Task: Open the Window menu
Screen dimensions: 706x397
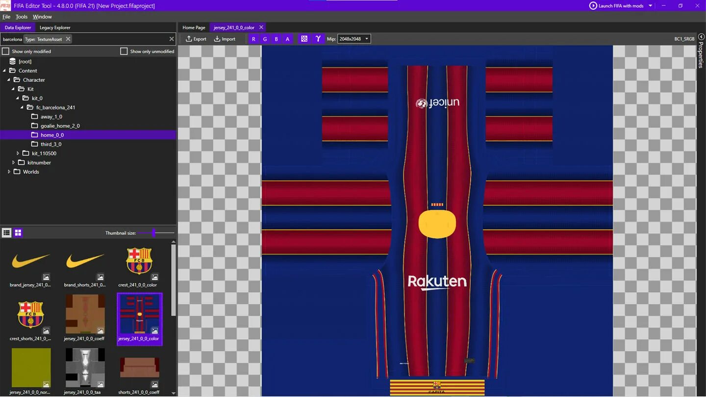Action: (x=42, y=17)
